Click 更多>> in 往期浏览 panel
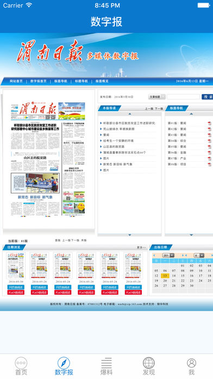This screenshot has width=213, height=379. coord(141,248)
